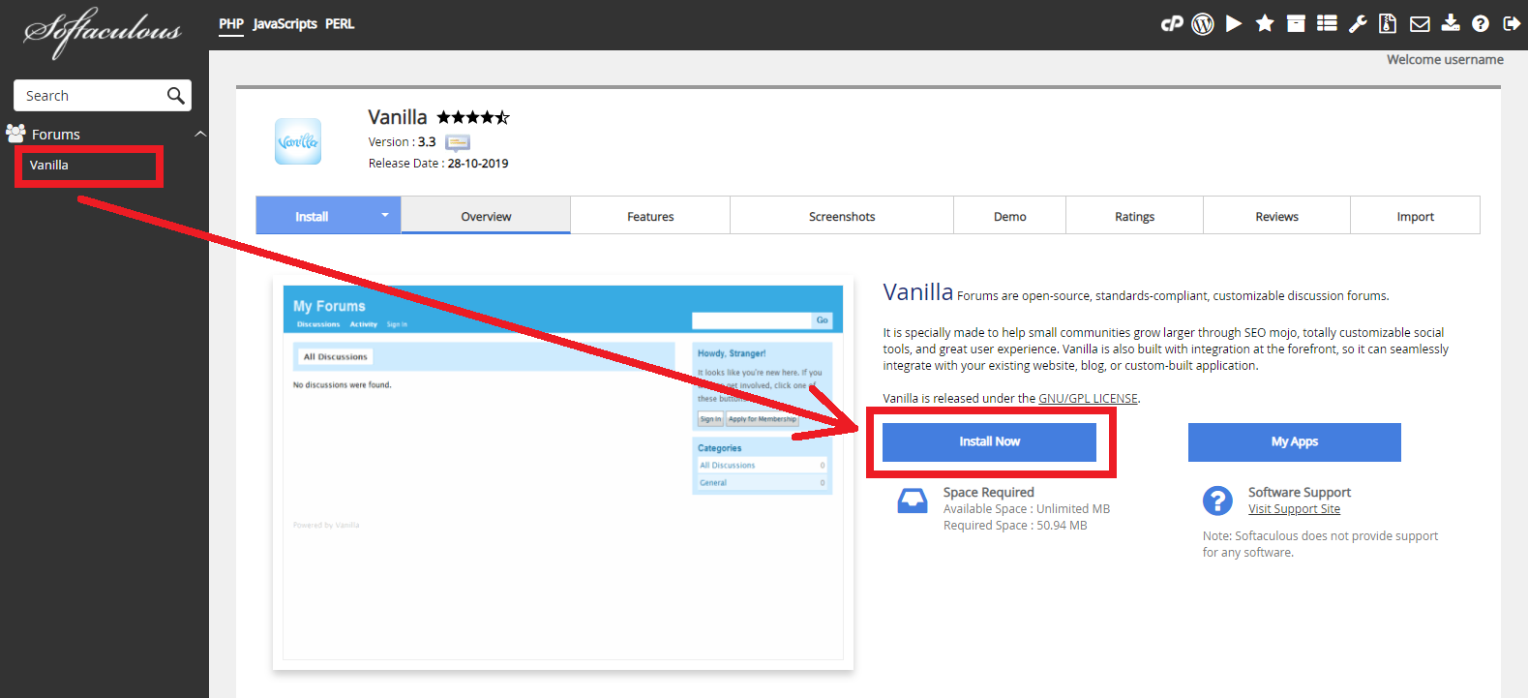This screenshot has width=1528, height=698.
Task: Click the Vanilla app logo icon
Action: coord(298,141)
